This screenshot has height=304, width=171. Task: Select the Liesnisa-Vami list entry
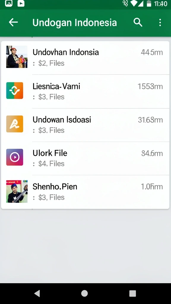(x=85, y=91)
